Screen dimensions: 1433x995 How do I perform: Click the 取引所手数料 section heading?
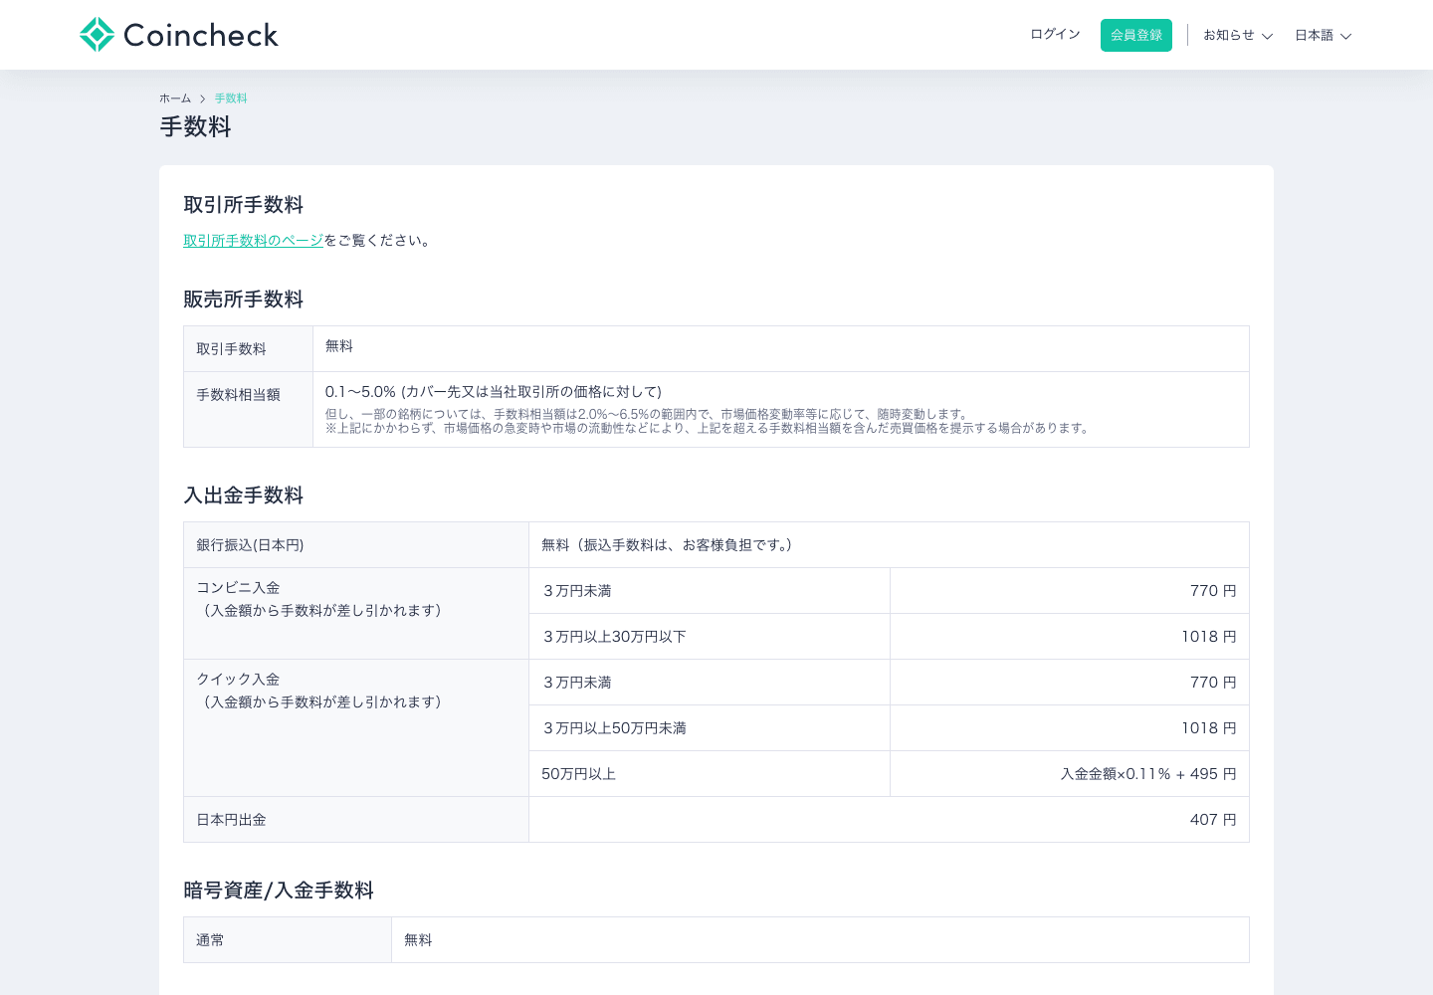pos(243,205)
